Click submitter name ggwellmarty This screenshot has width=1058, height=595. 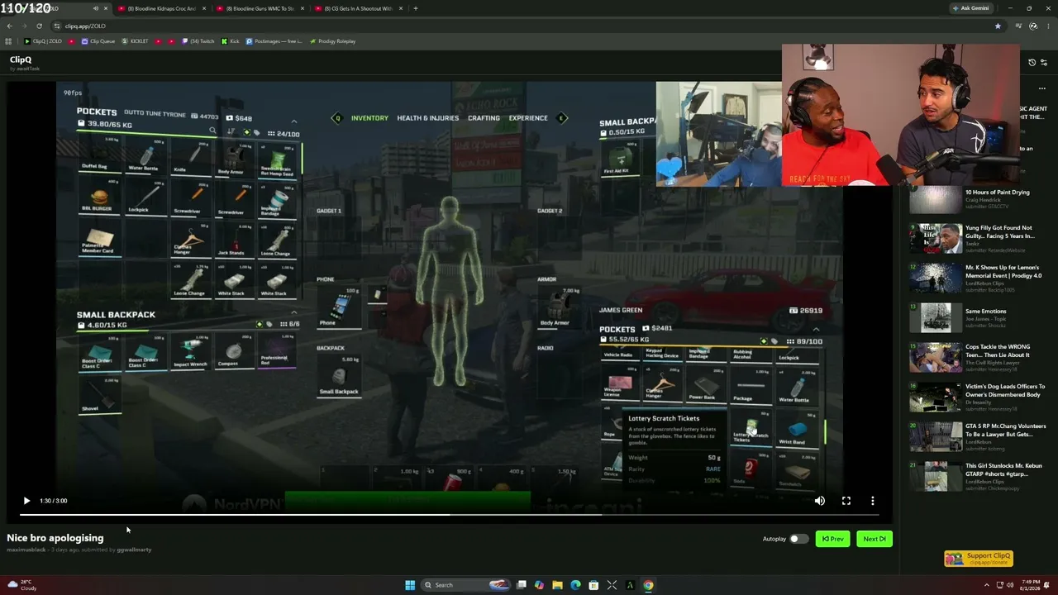pos(134,550)
